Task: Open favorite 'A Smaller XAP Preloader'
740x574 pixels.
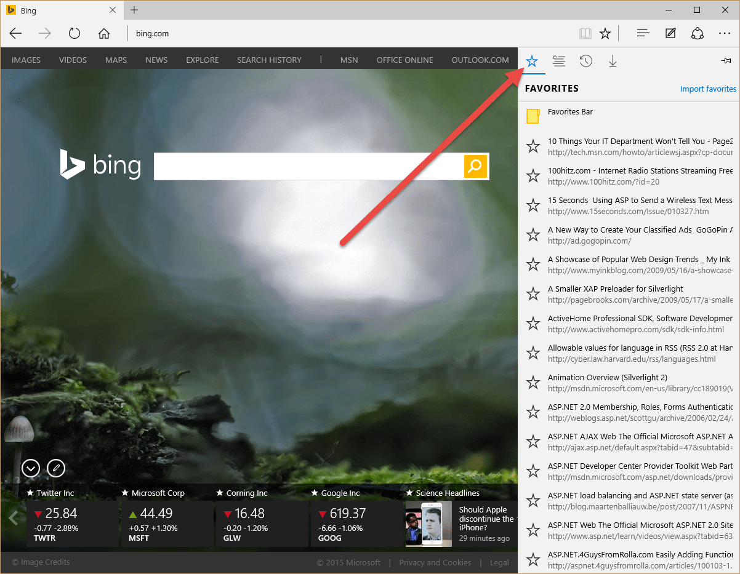Action: tap(629, 293)
